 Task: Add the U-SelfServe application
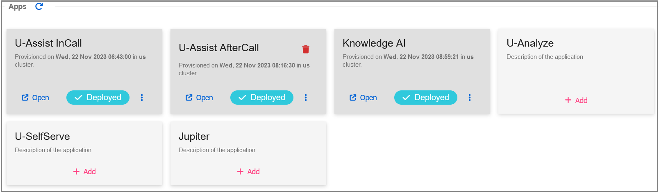coord(84,171)
